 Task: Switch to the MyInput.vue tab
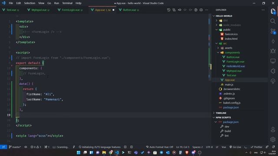(x=39, y=10)
